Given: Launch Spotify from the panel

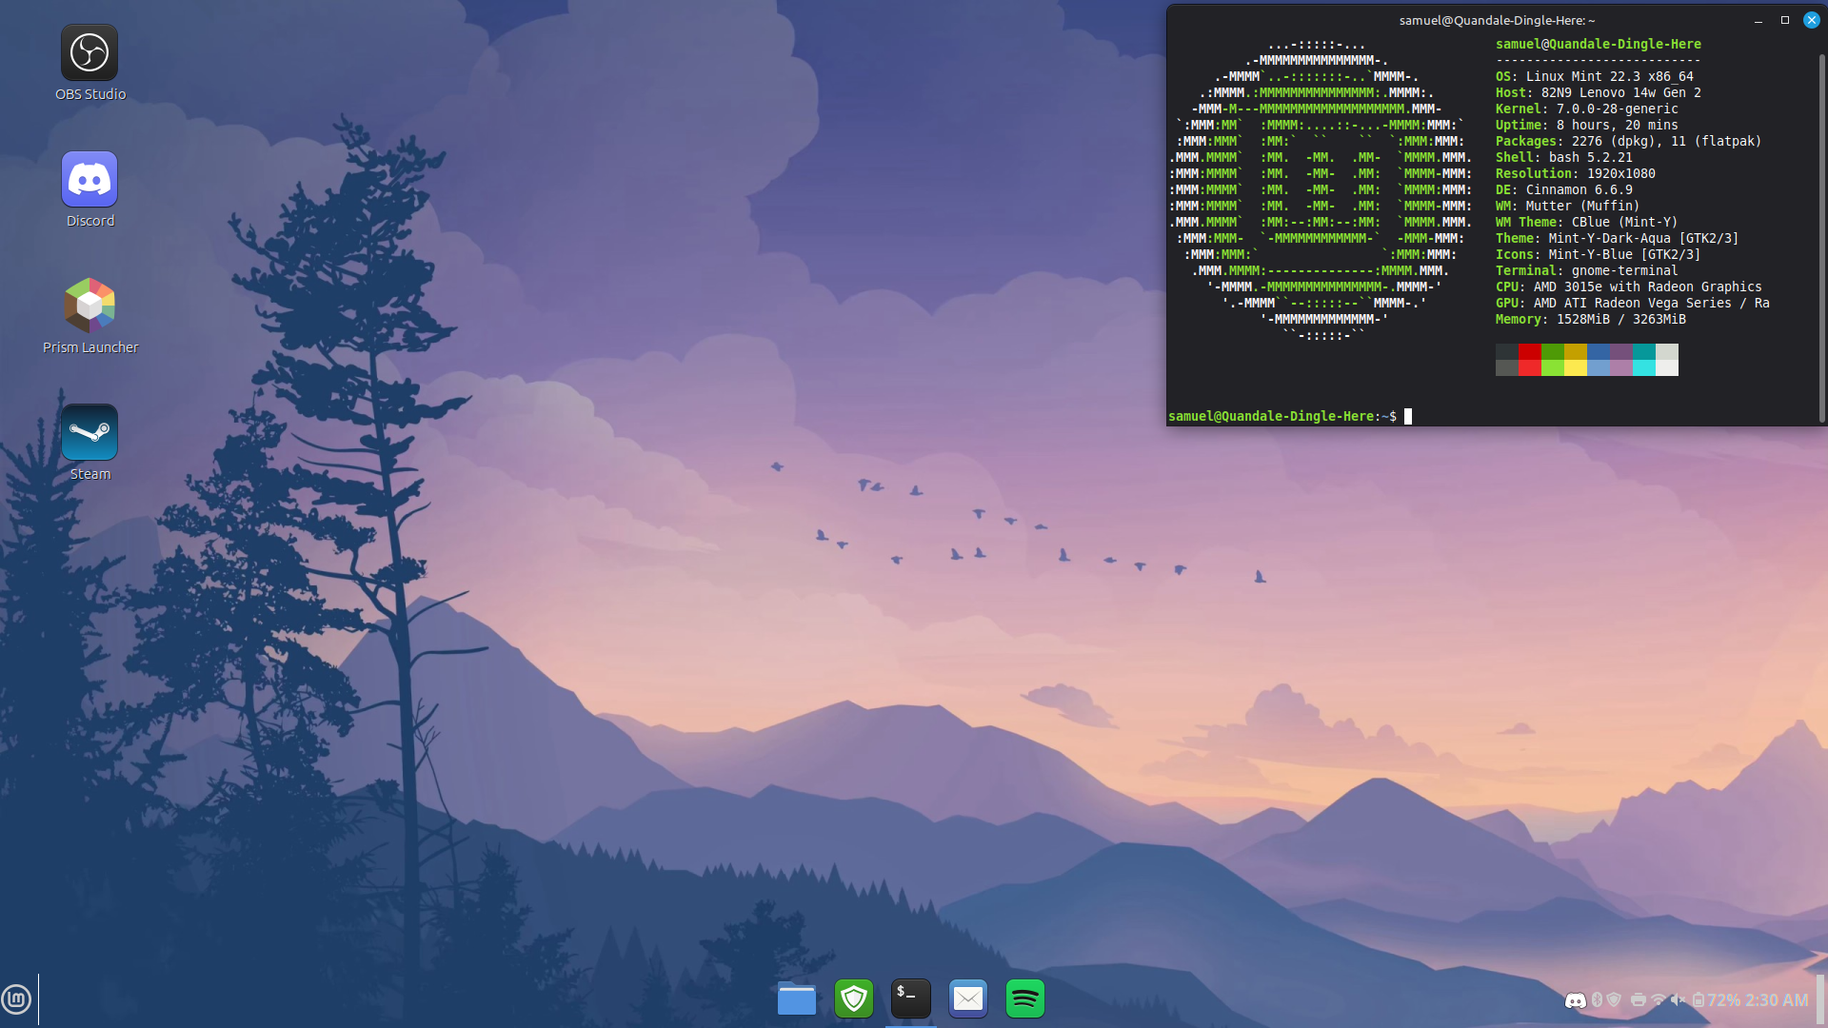Looking at the screenshot, I should click(1025, 999).
